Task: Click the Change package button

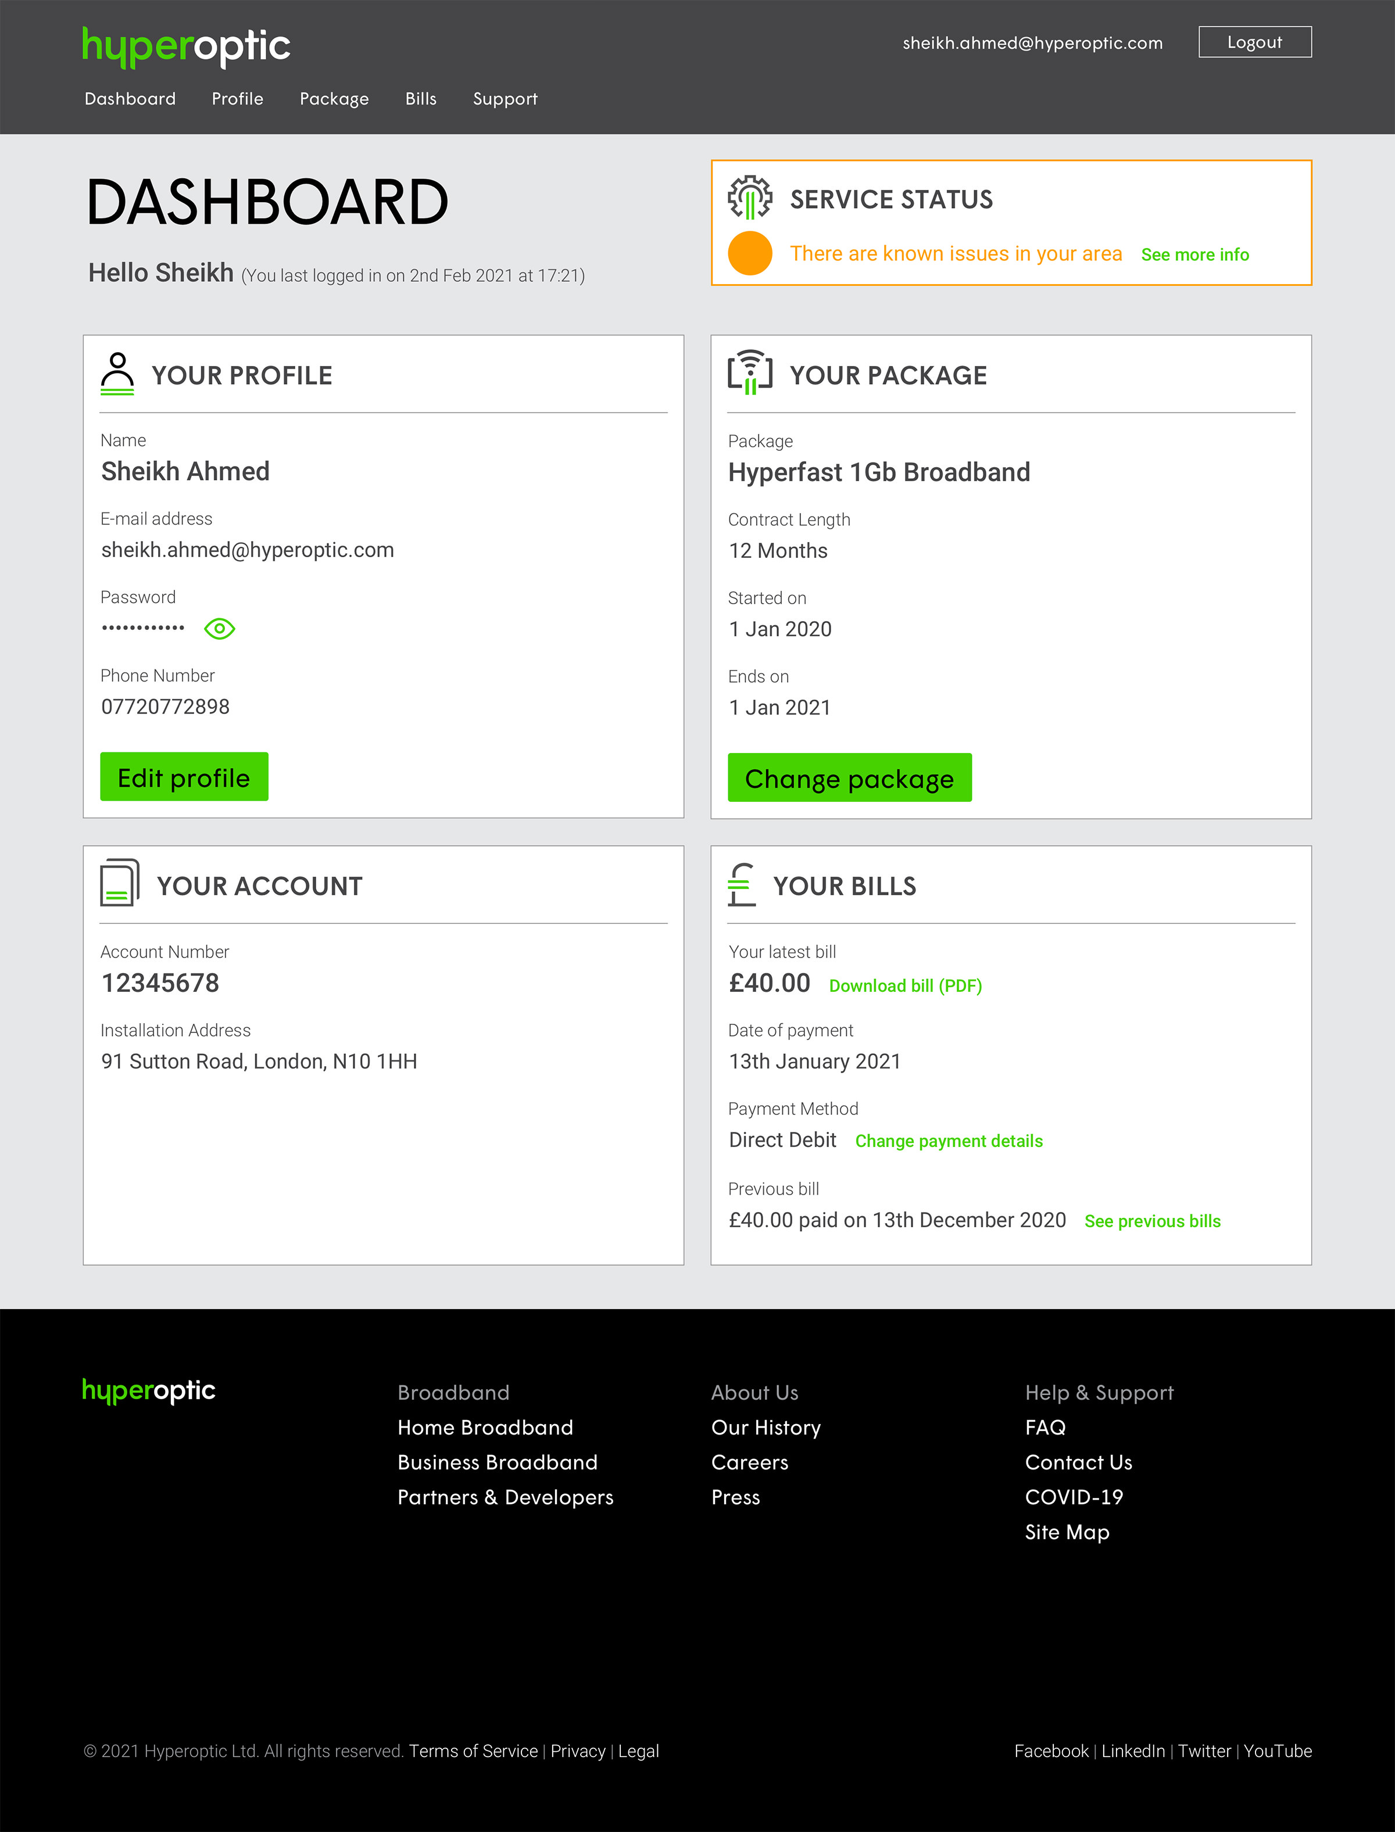Action: (x=849, y=778)
